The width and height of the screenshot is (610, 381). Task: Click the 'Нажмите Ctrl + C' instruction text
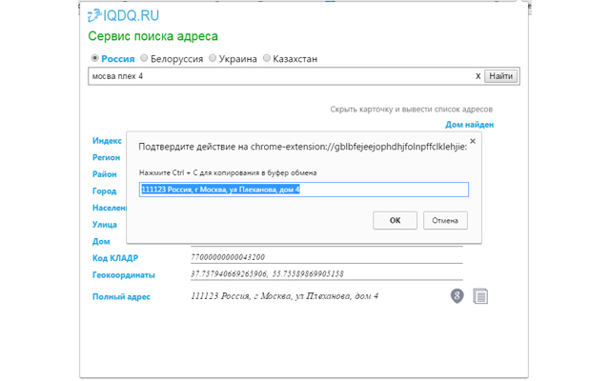[228, 172]
